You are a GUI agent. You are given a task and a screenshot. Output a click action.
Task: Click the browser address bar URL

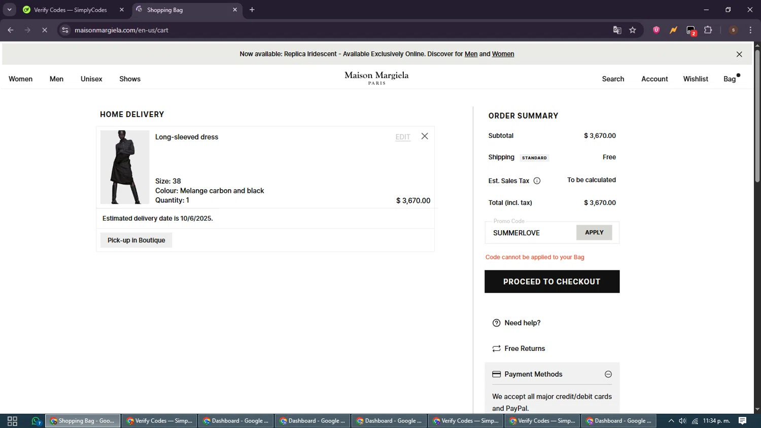[121, 30]
